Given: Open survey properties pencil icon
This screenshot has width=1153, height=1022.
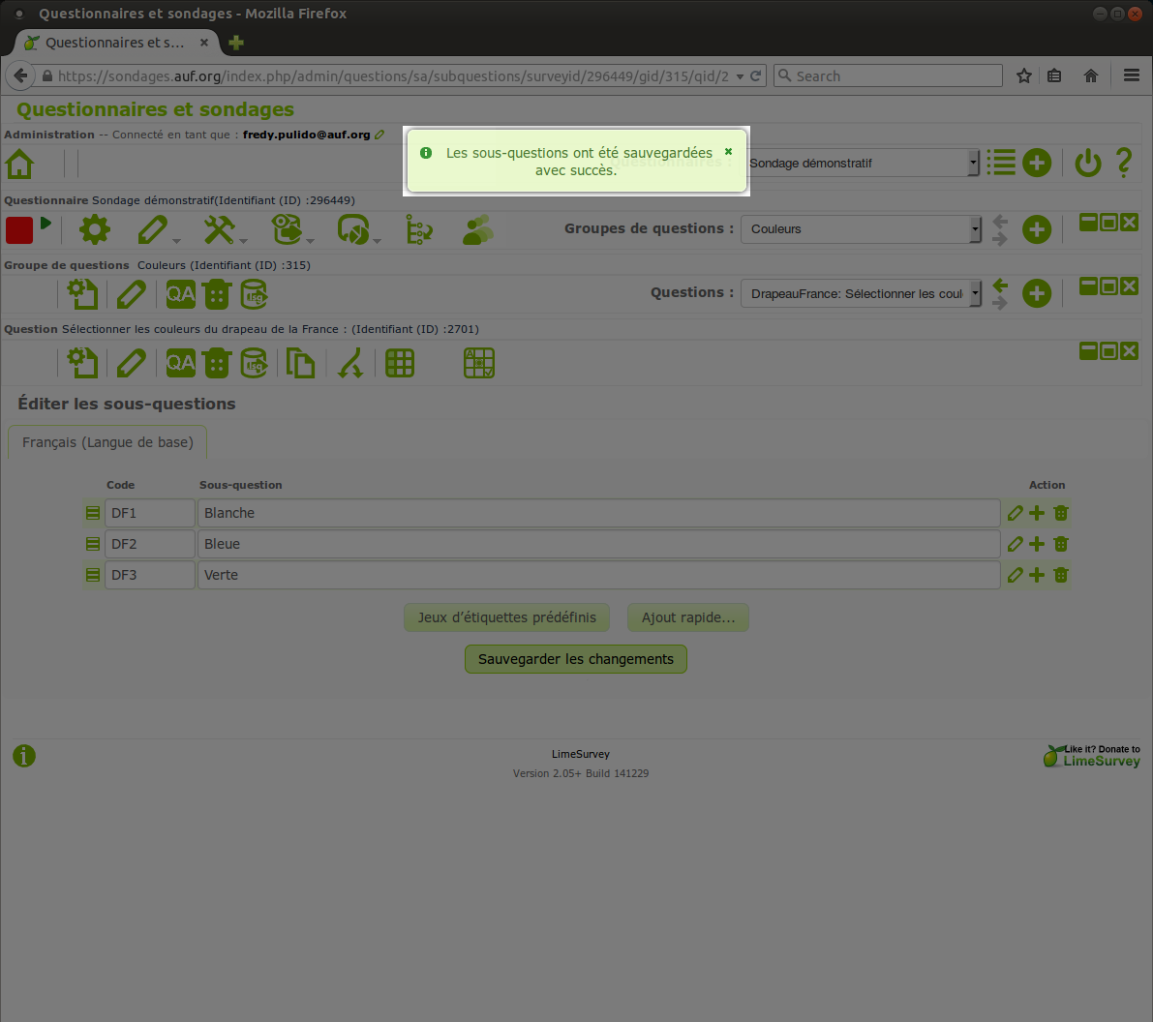Looking at the screenshot, I should [153, 229].
